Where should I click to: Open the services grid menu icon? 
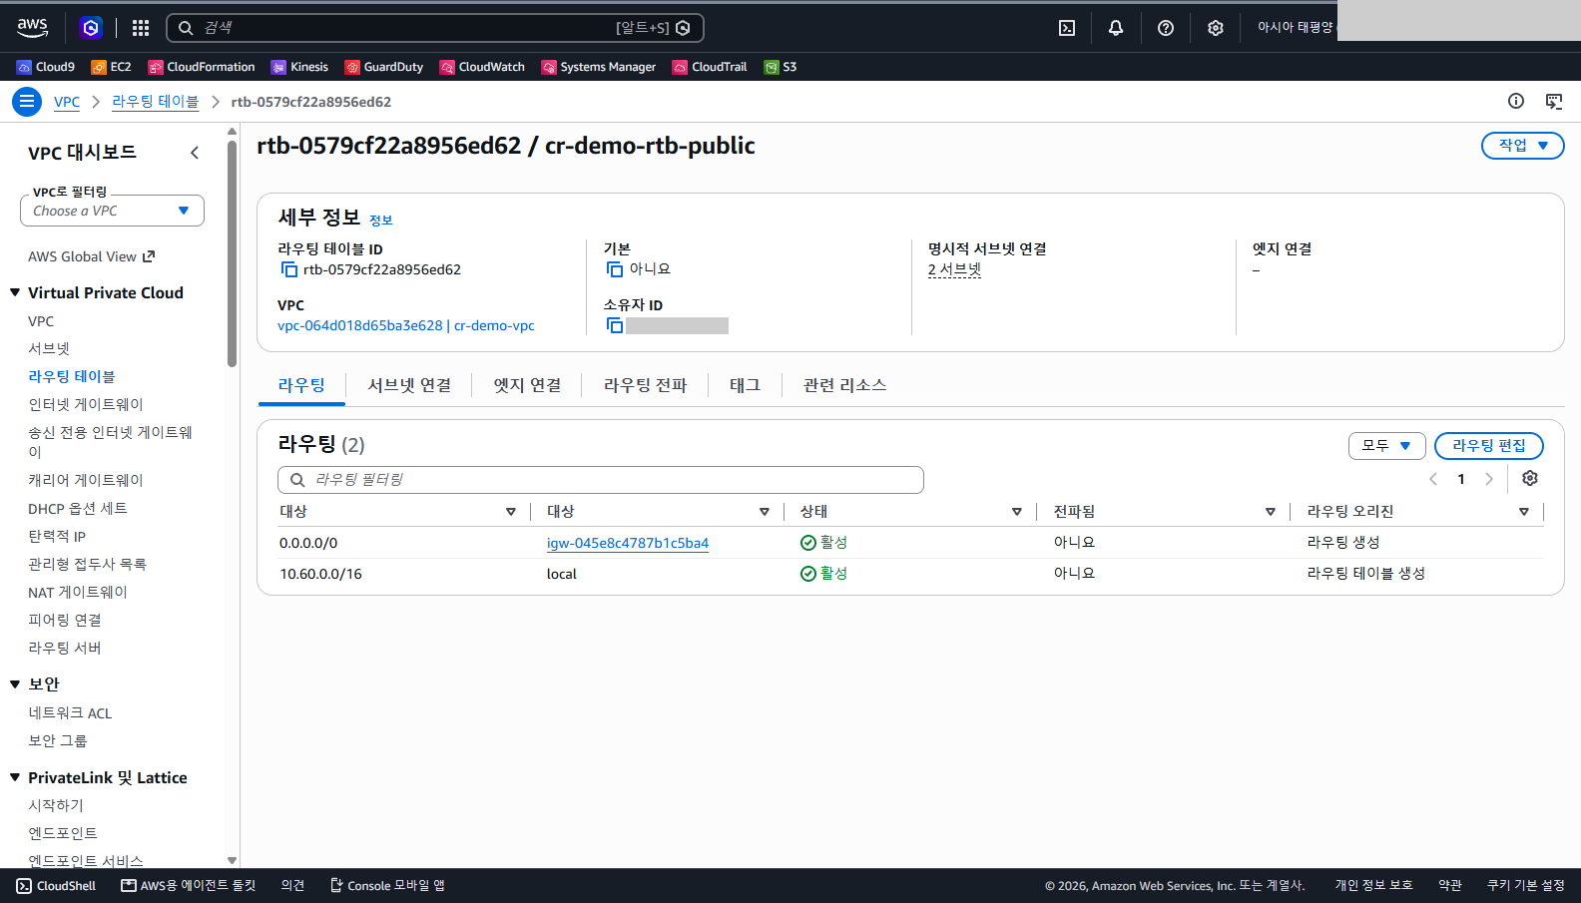click(141, 28)
